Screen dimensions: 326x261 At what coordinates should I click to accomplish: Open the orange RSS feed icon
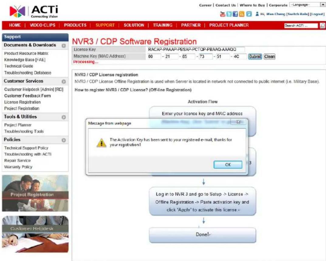[242, 14]
